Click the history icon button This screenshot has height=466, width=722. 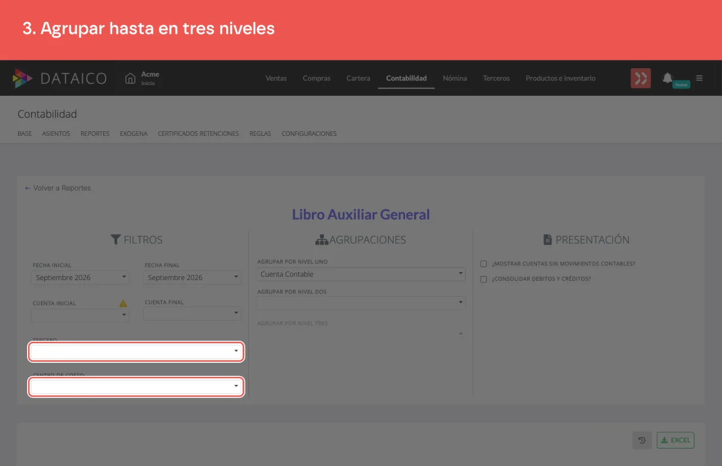click(642, 440)
